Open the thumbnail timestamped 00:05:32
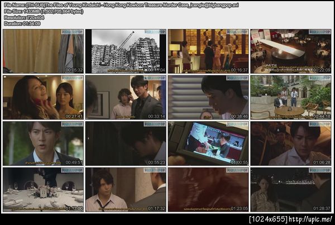Screen dimensions: 335x225 point(44,51)
